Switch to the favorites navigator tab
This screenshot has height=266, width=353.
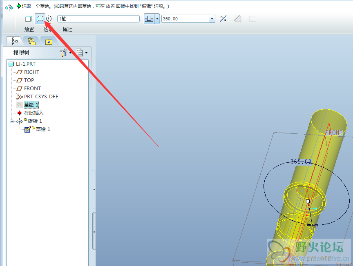(x=49, y=42)
